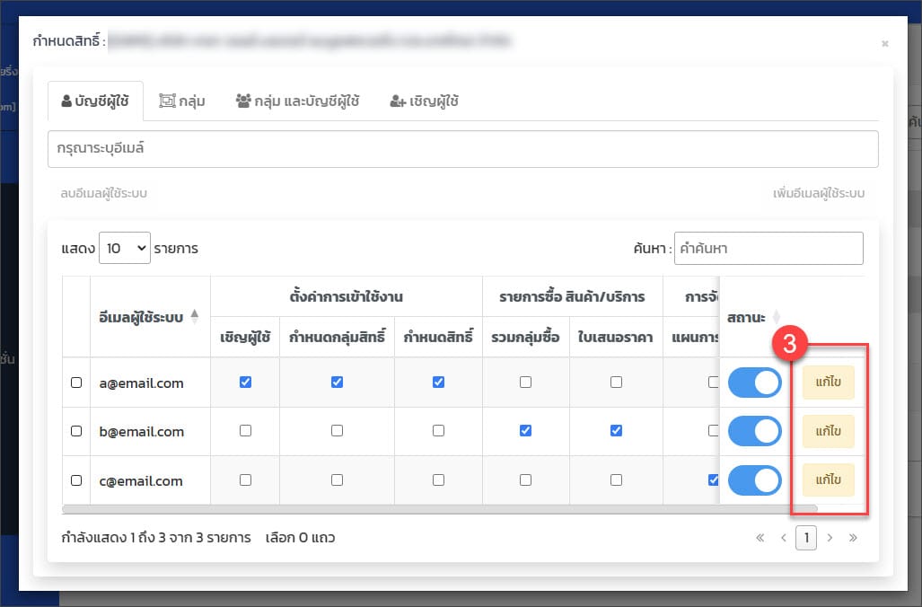
Task: Click แก้ไข button for a@email.com
Action: click(828, 383)
